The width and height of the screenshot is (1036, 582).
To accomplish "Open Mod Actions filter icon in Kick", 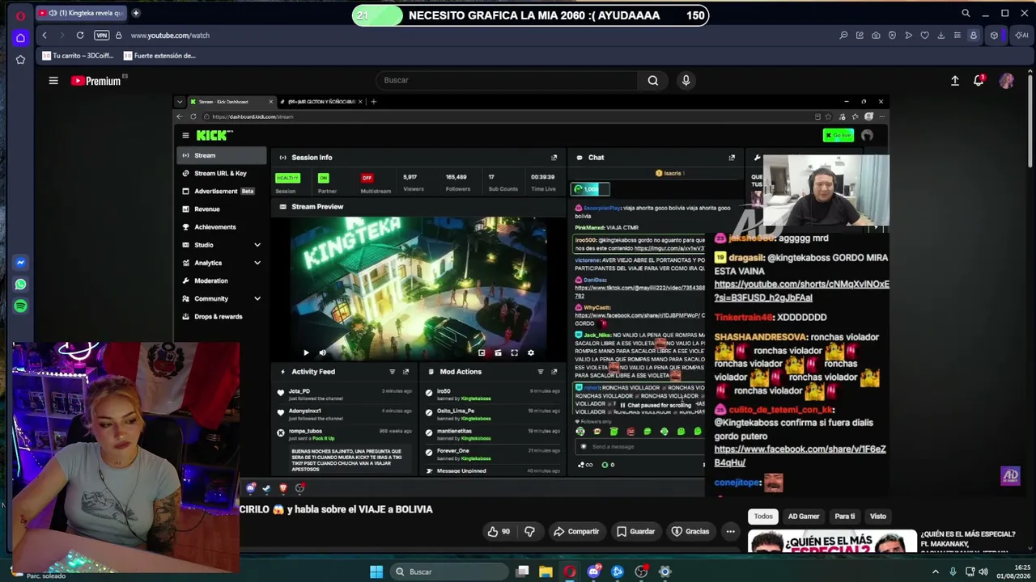I will 540,372.
